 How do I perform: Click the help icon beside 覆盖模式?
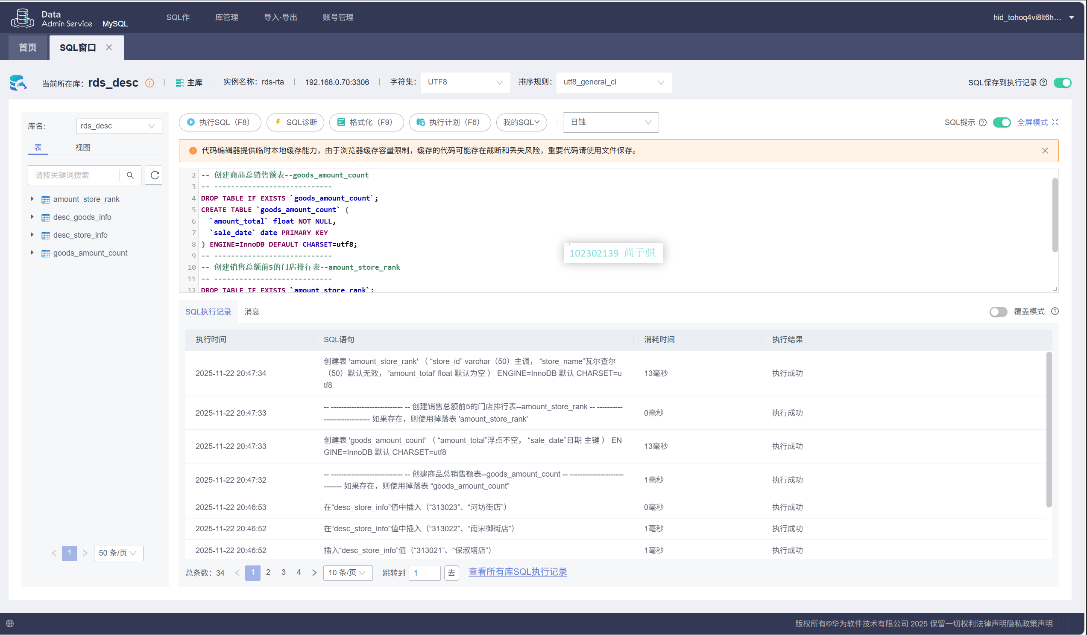[x=1055, y=311]
